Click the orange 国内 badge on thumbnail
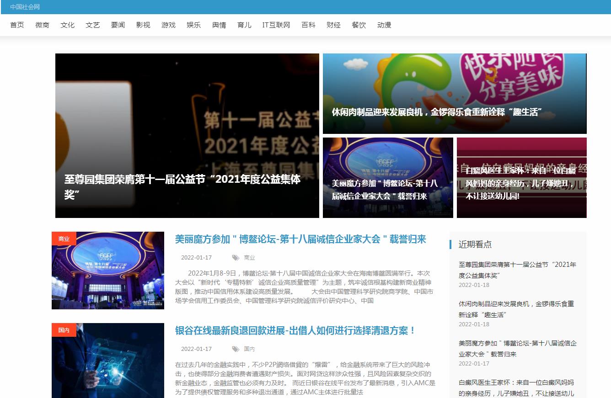The height and width of the screenshot is (398, 611). tap(64, 330)
